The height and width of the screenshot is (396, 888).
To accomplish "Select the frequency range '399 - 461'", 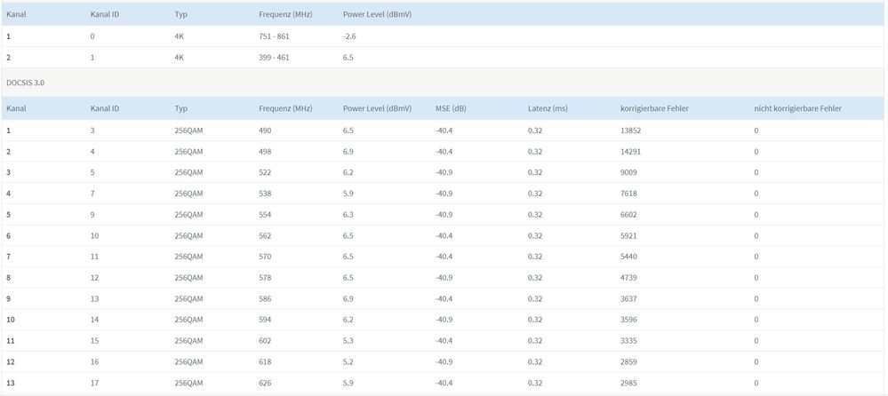I will [x=274, y=57].
